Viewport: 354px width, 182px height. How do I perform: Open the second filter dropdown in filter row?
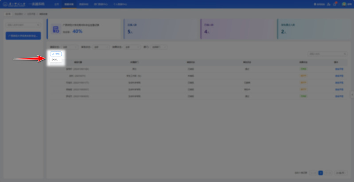click(101, 47)
